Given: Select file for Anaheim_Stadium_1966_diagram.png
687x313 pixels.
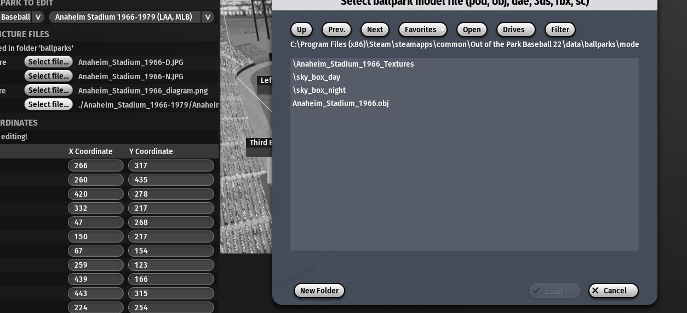Looking at the screenshot, I should 48,90.
